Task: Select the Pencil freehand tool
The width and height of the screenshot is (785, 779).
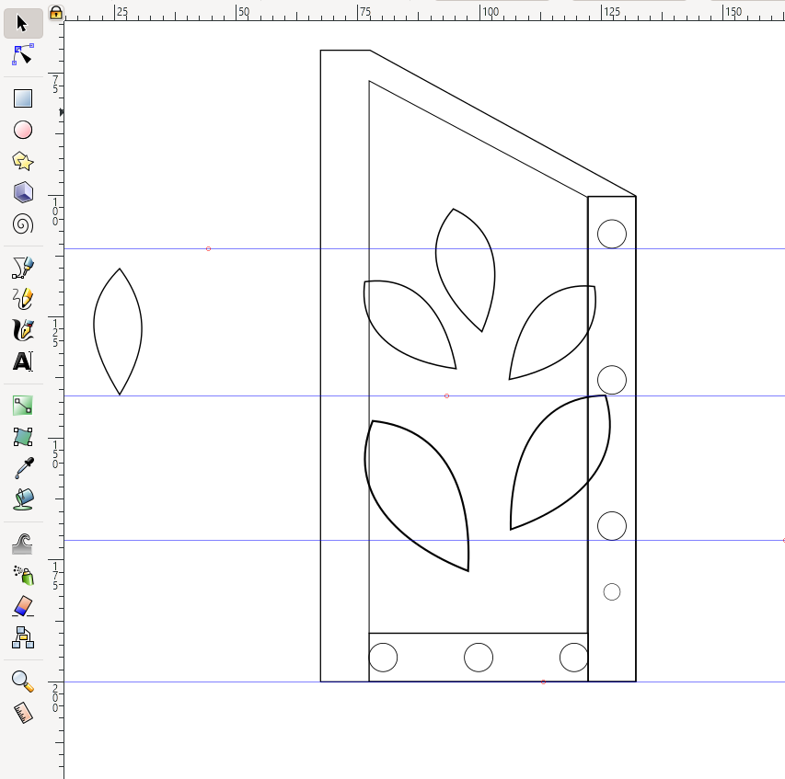Action: [22, 297]
